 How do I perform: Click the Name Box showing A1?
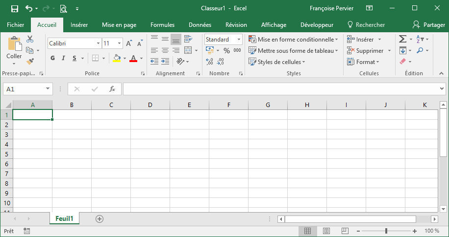(24, 89)
